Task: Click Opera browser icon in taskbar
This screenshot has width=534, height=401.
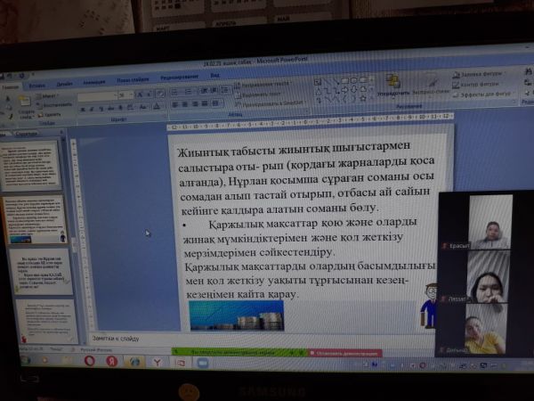Action: click(89, 362)
